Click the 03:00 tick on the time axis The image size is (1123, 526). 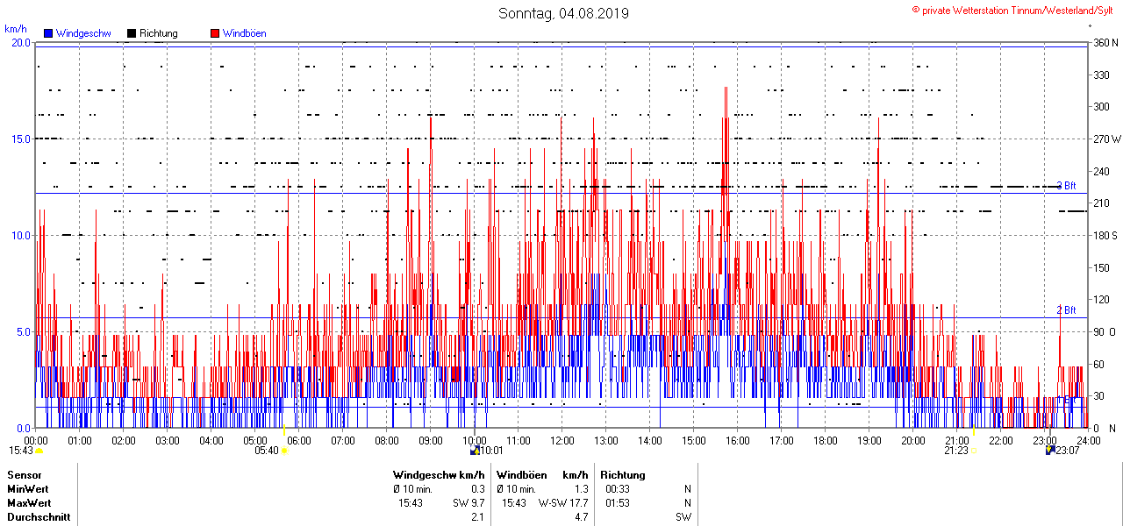pos(168,440)
